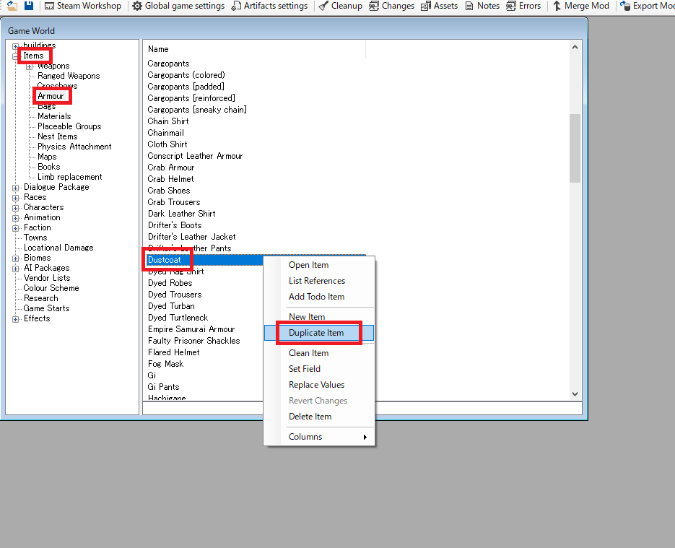This screenshot has height=548, width=675.
Task: Click Export Mod in the toolbar
Action: coord(647,6)
